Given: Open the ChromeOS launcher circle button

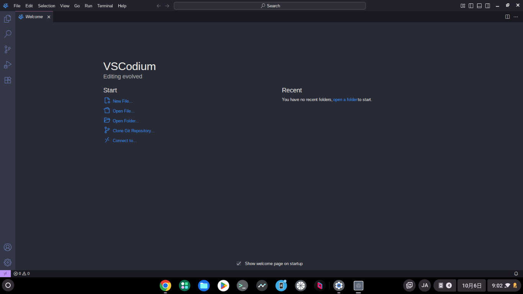Looking at the screenshot, I should click(8, 285).
